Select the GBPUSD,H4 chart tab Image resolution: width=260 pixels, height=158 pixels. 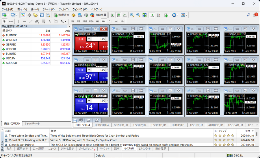pyautogui.click(x=121, y=125)
